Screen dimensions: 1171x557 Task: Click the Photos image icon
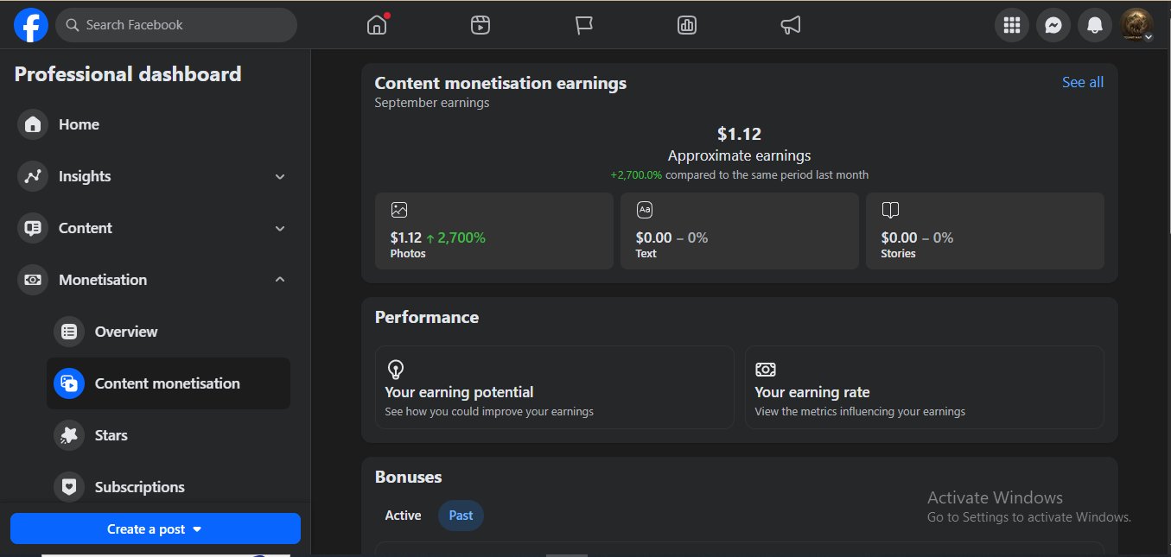(x=399, y=210)
